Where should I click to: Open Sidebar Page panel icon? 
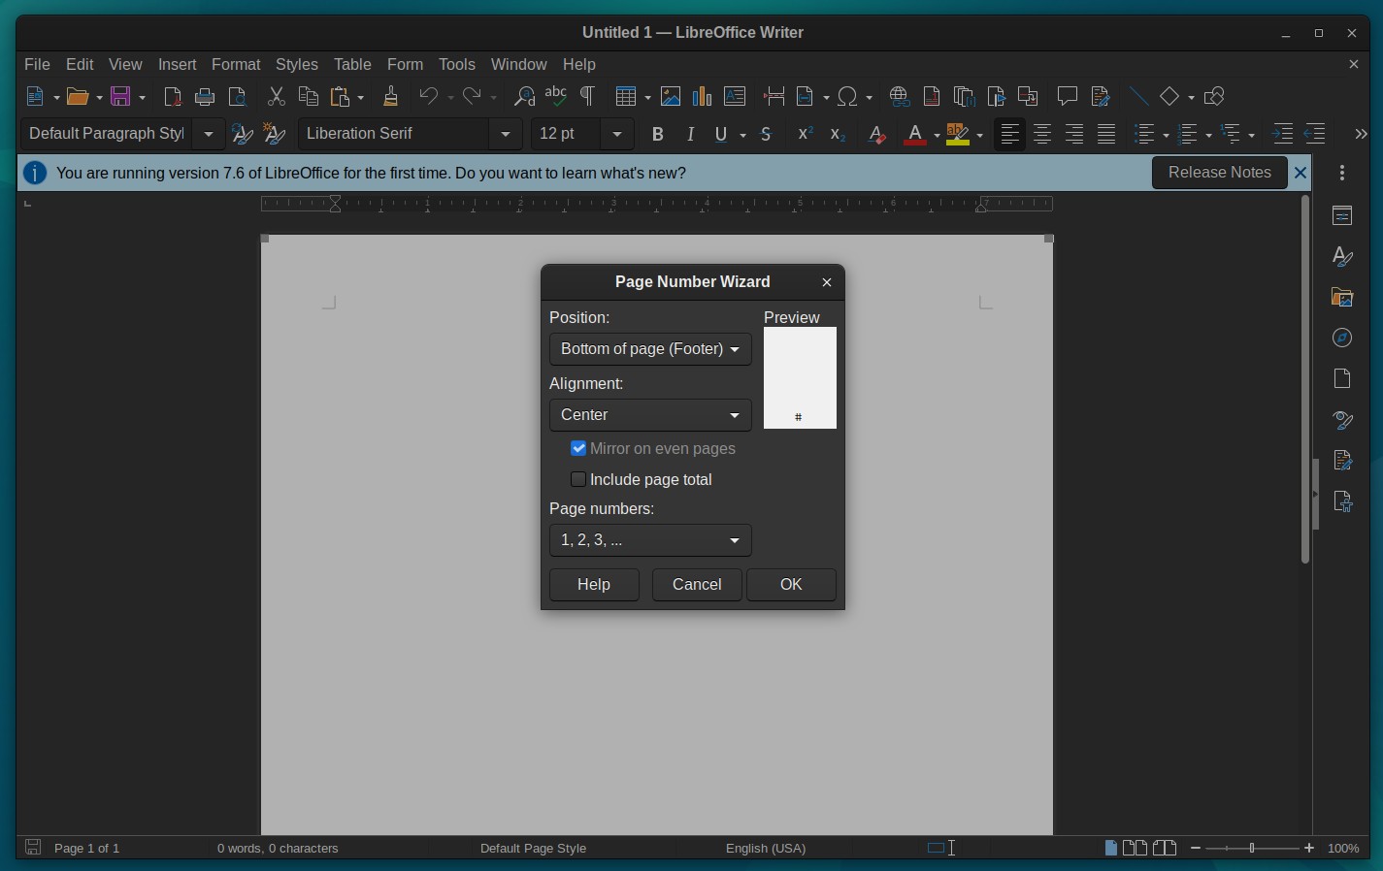tap(1342, 378)
